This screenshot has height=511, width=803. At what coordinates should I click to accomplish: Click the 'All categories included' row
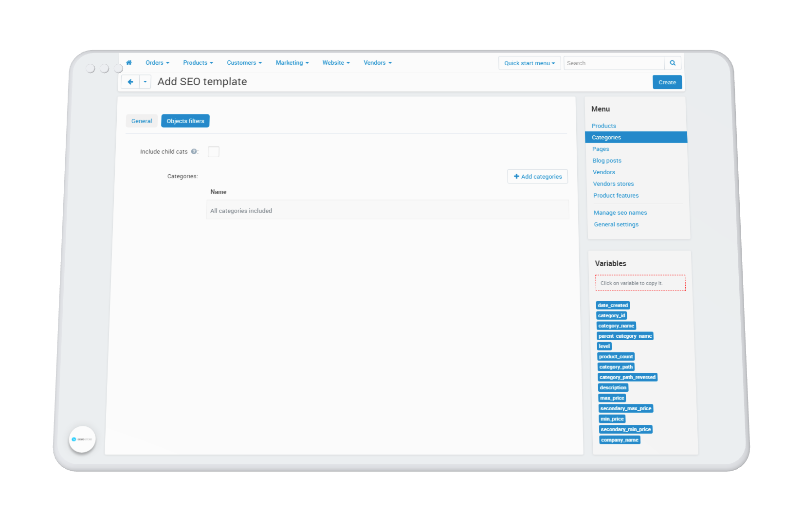point(387,210)
